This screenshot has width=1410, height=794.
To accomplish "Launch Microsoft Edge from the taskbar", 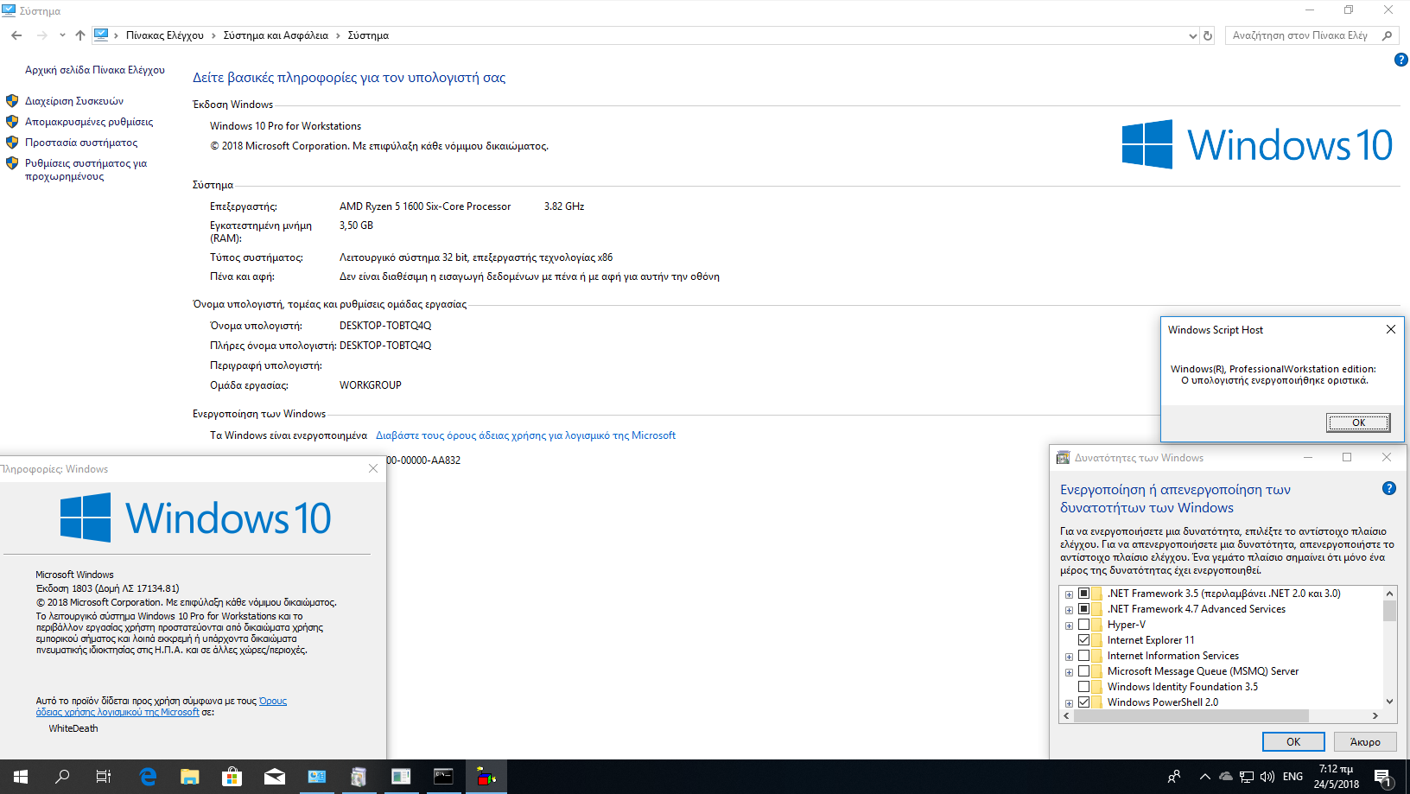I will click(148, 777).
